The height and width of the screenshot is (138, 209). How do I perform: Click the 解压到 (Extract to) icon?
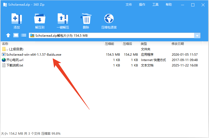[40, 19]
